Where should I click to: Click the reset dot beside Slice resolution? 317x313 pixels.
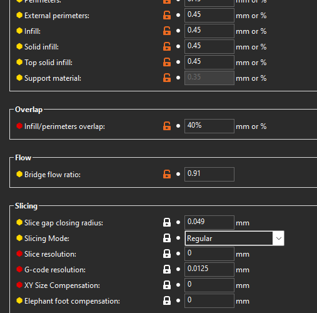click(x=178, y=254)
